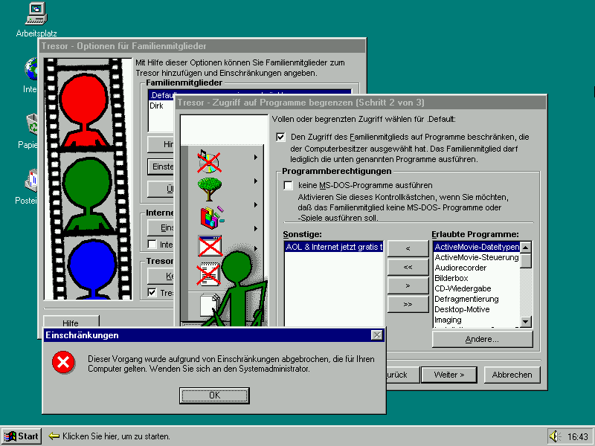Click the speaker volume icon in tray
Screen dimensions: 595x446
(x=554, y=436)
